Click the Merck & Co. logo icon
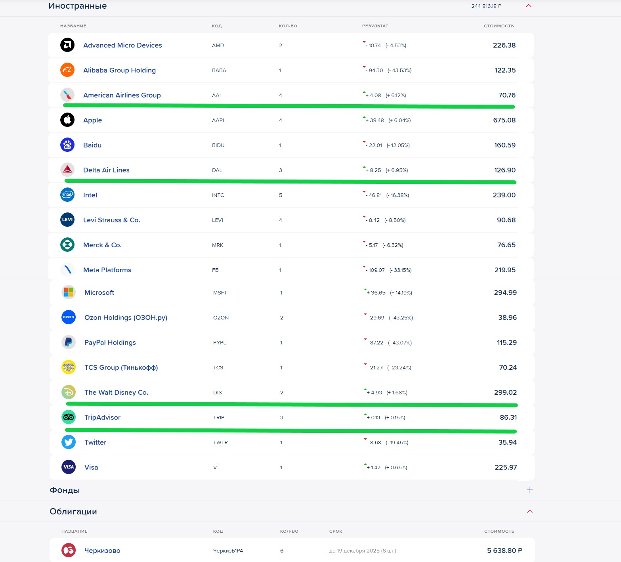 click(67, 245)
